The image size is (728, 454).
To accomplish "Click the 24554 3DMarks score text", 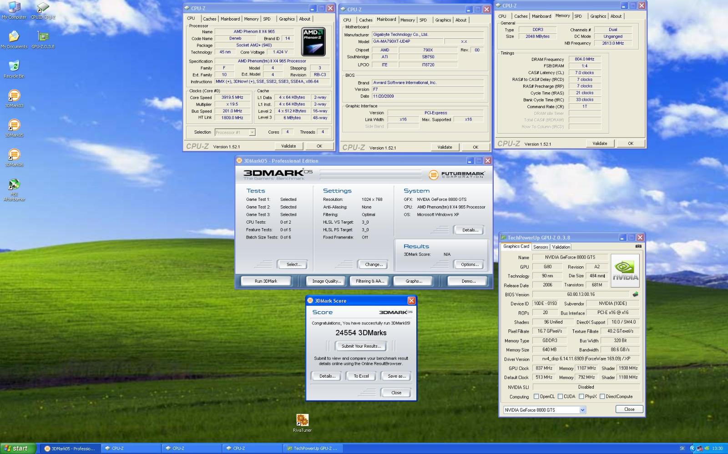I will [361, 333].
